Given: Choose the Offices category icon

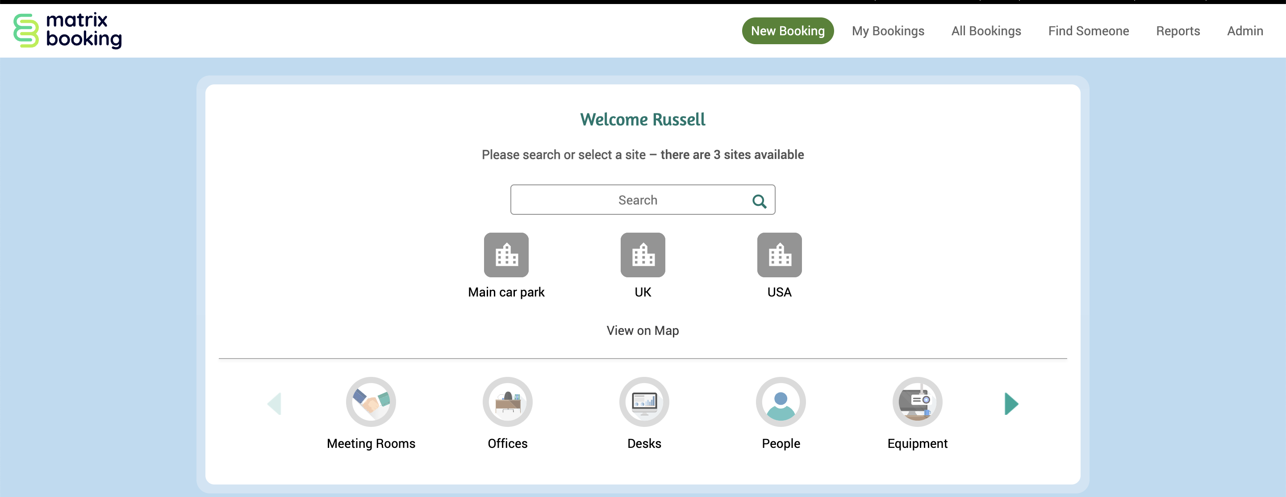Looking at the screenshot, I should pyautogui.click(x=507, y=402).
